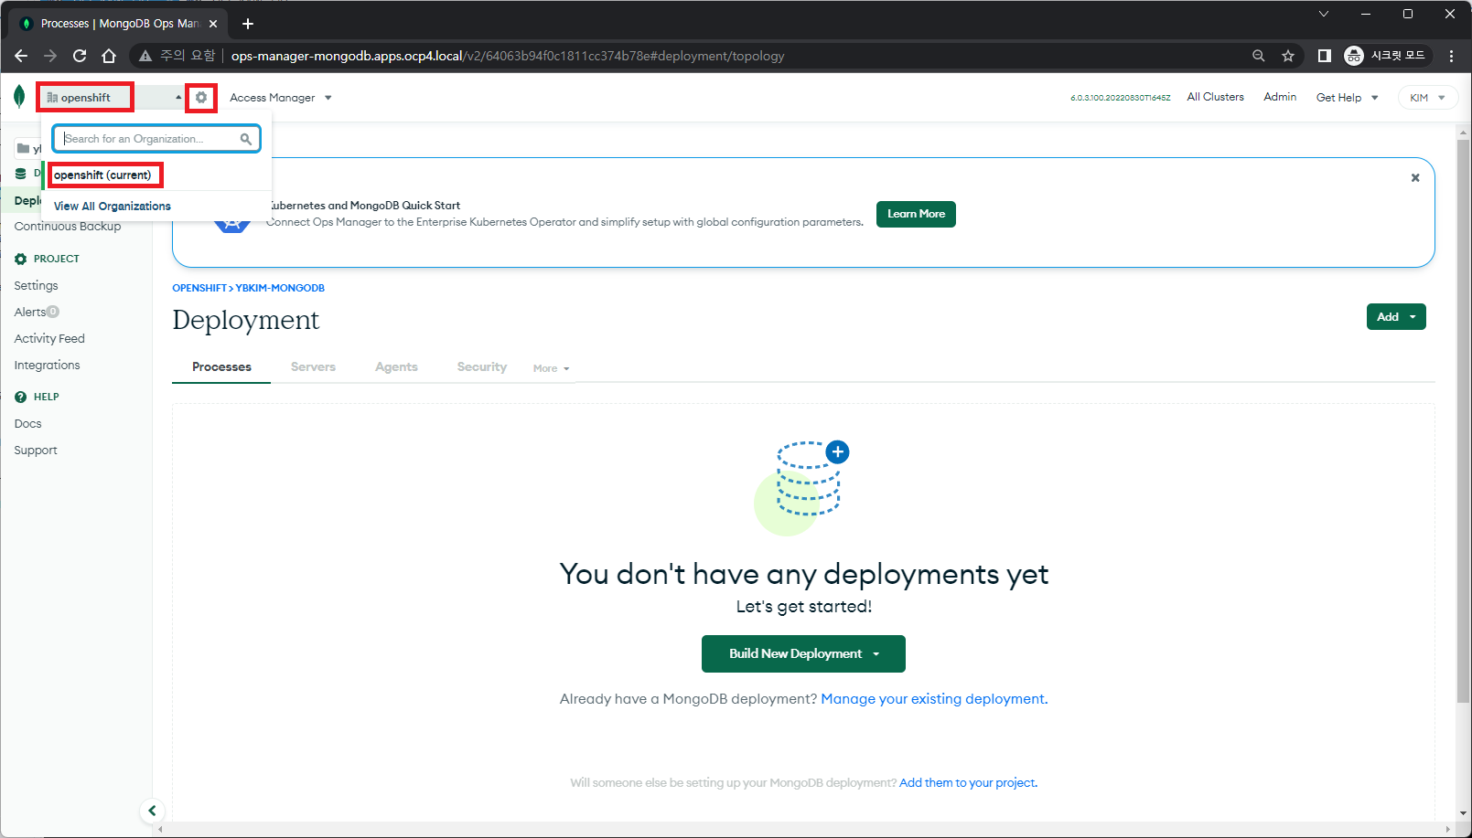Click OPENSHIFT breadcrumb link
Viewport: 1472px width, 838px height.
(199, 288)
